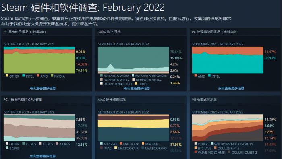The width and height of the screenshot is (282, 159).
Task: Click the INTEL legend swatch in graphics card panel
Action: (x=23, y=76)
